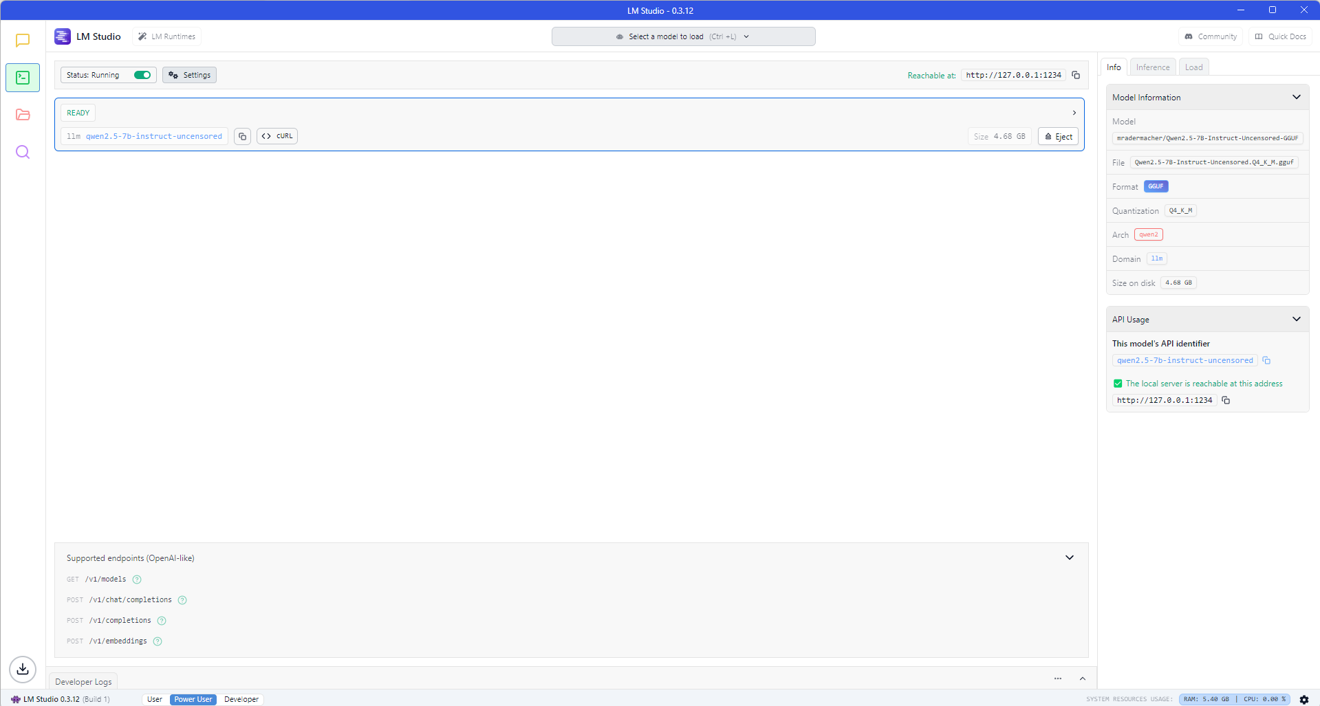
Task: Click model name qwen2.5-7b-instruct-uncensored in card
Action: click(154, 136)
